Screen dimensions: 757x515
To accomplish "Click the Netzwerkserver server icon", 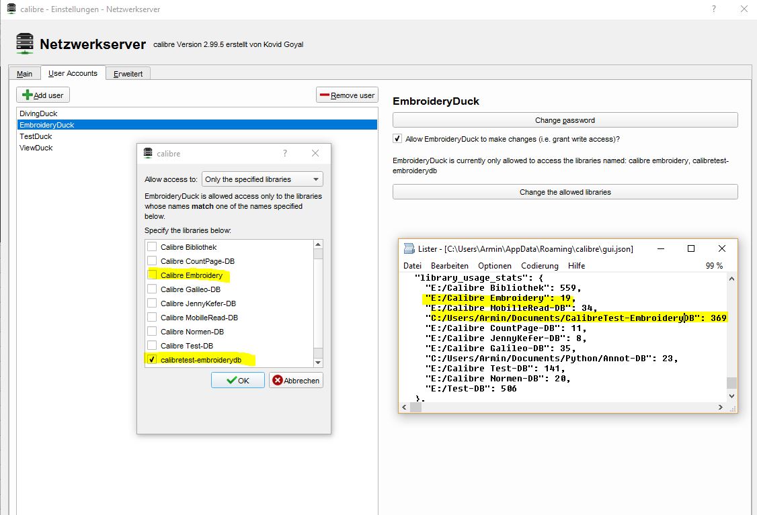I will [25, 44].
